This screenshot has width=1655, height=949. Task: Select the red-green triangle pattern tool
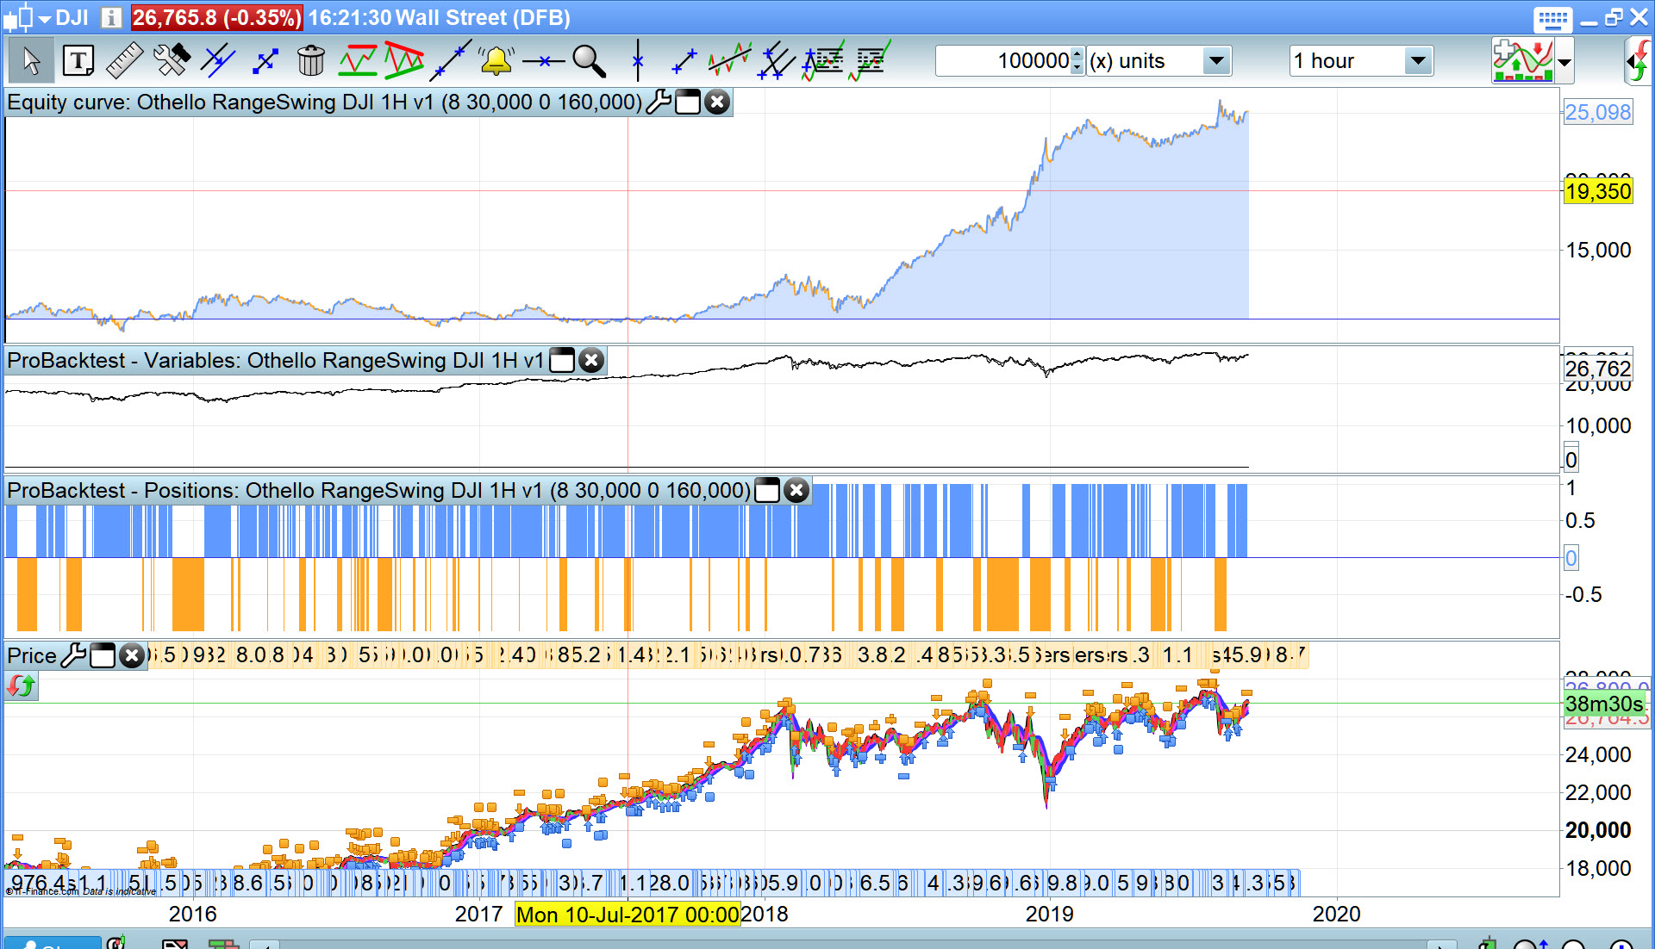pyautogui.click(x=403, y=61)
